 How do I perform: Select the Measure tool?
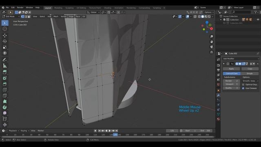(4, 66)
